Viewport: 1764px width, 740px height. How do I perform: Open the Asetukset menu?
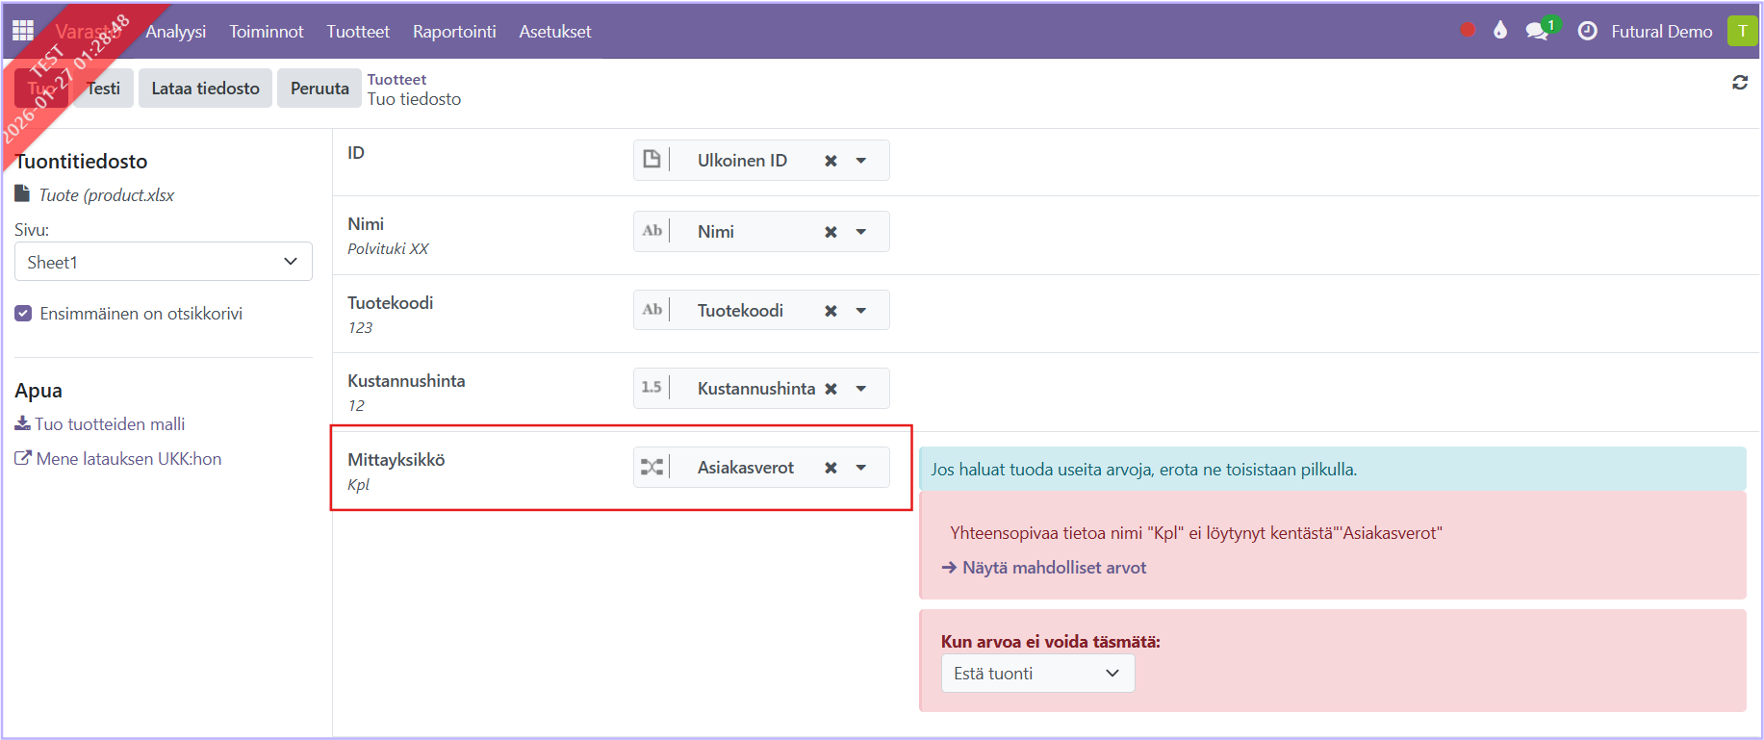pos(554,32)
